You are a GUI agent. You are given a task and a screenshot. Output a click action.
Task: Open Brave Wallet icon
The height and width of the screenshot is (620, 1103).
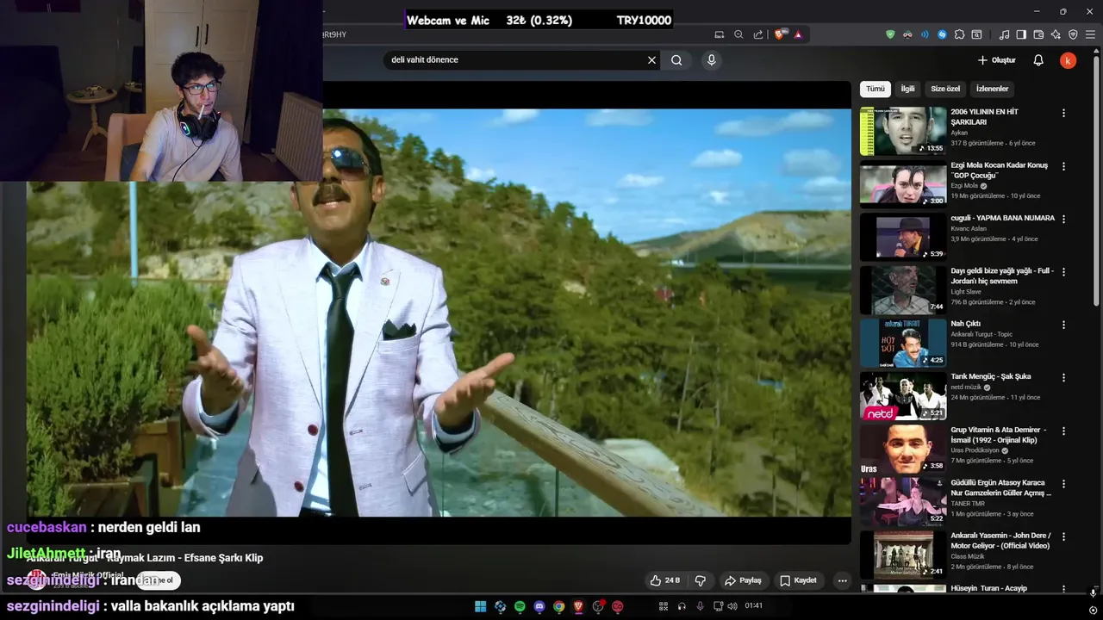tap(1038, 34)
